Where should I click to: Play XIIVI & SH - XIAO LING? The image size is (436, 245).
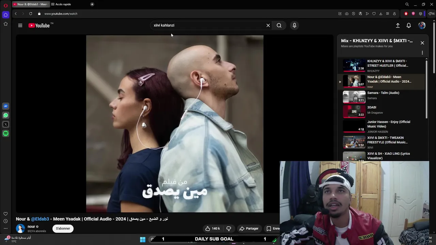(x=381, y=156)
